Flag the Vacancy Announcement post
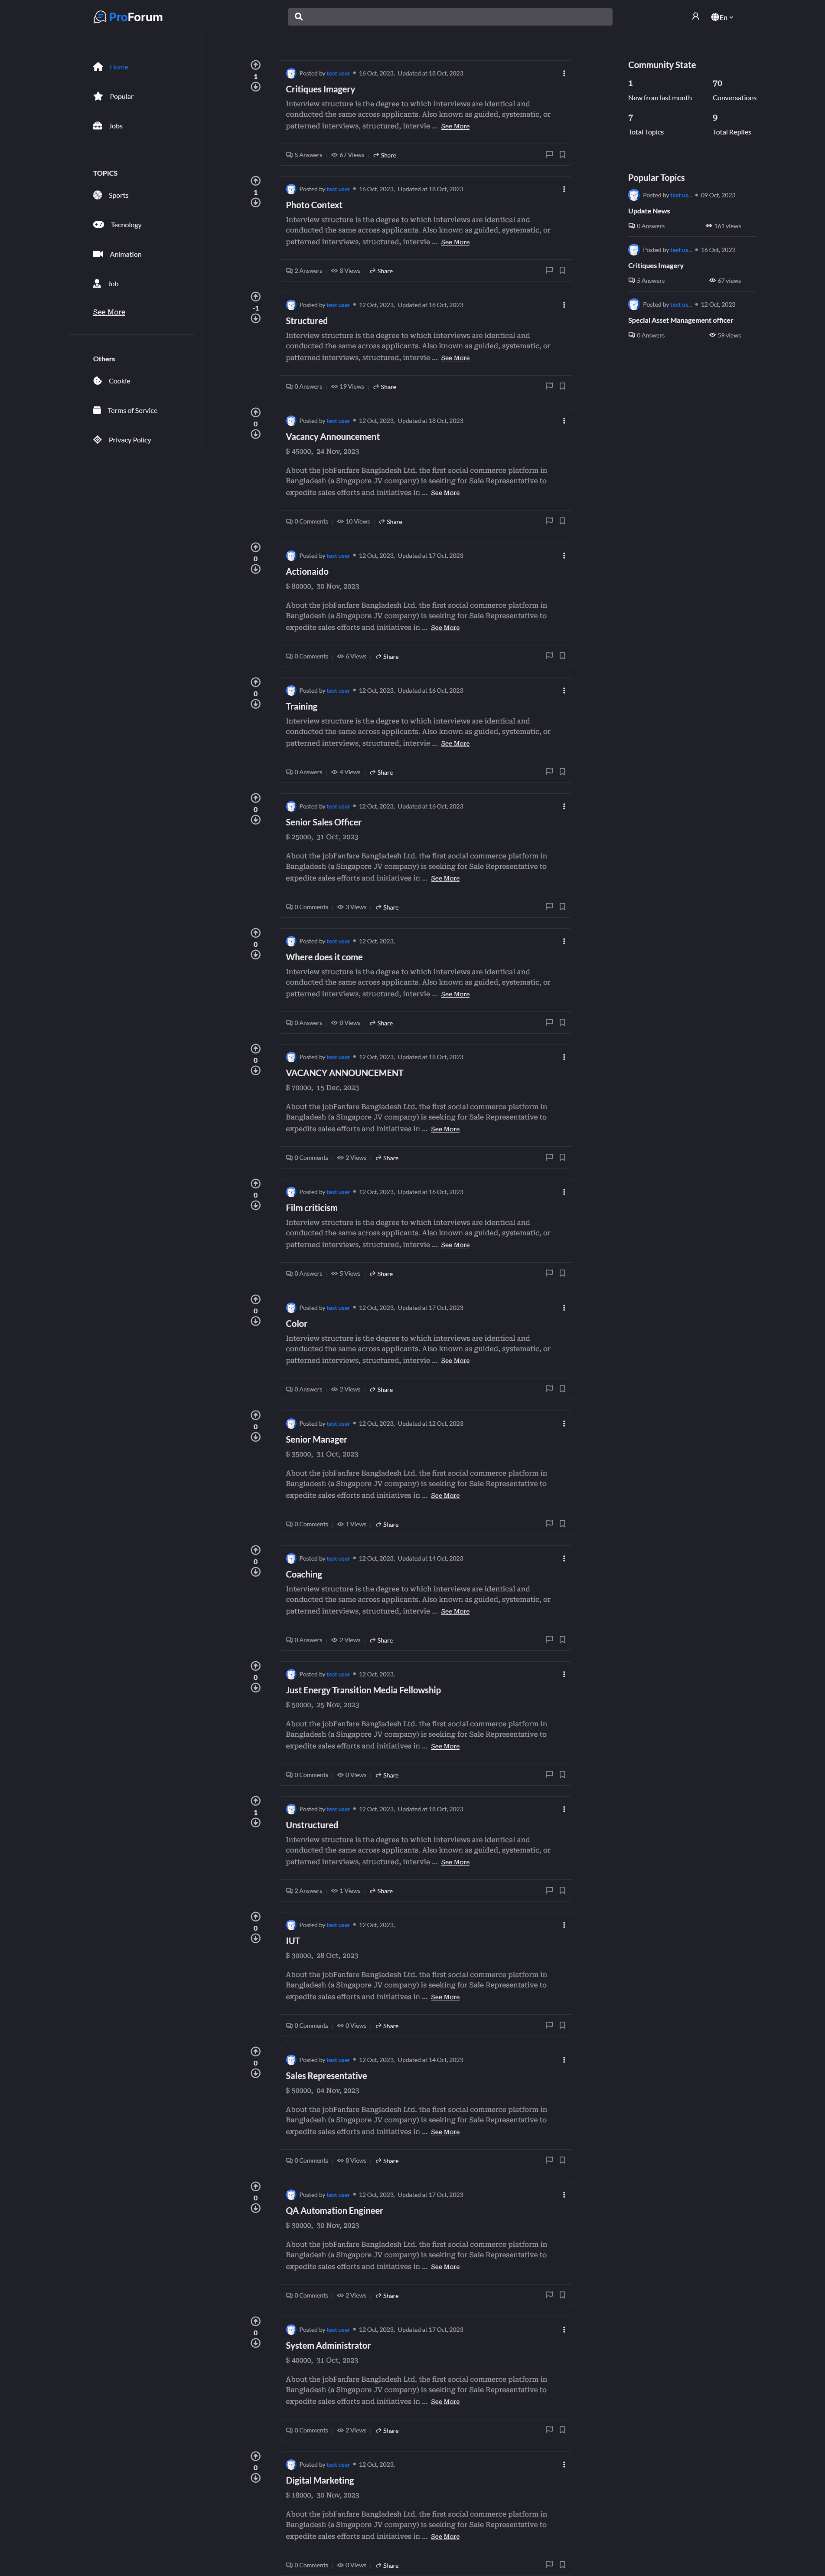Screen dimensions: 825x2576 pos(548,521)
